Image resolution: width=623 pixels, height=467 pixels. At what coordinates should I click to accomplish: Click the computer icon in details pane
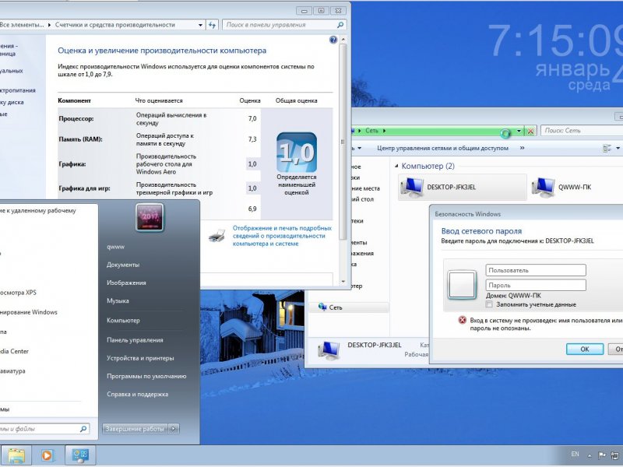tap(329, 350)
